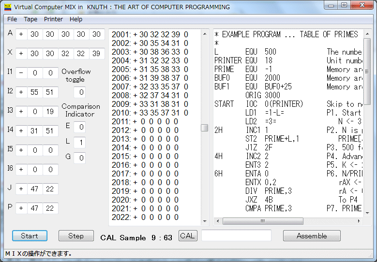
Task: Click the CAL expression input field
Action: click(236, 235)
